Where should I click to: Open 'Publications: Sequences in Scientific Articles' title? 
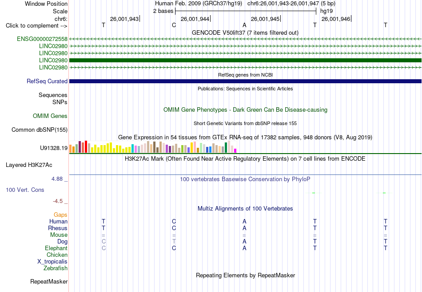click(245, 89)
